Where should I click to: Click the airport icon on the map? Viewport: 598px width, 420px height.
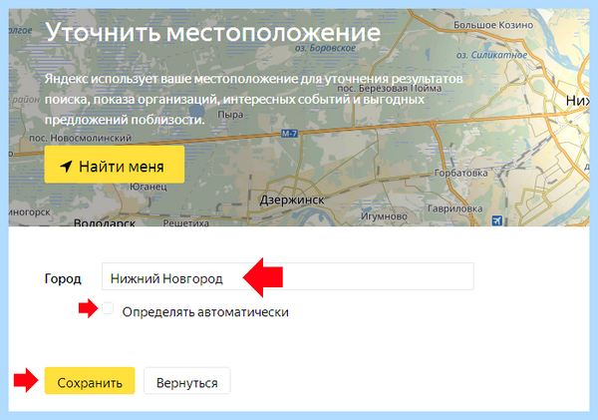(497, 220)
